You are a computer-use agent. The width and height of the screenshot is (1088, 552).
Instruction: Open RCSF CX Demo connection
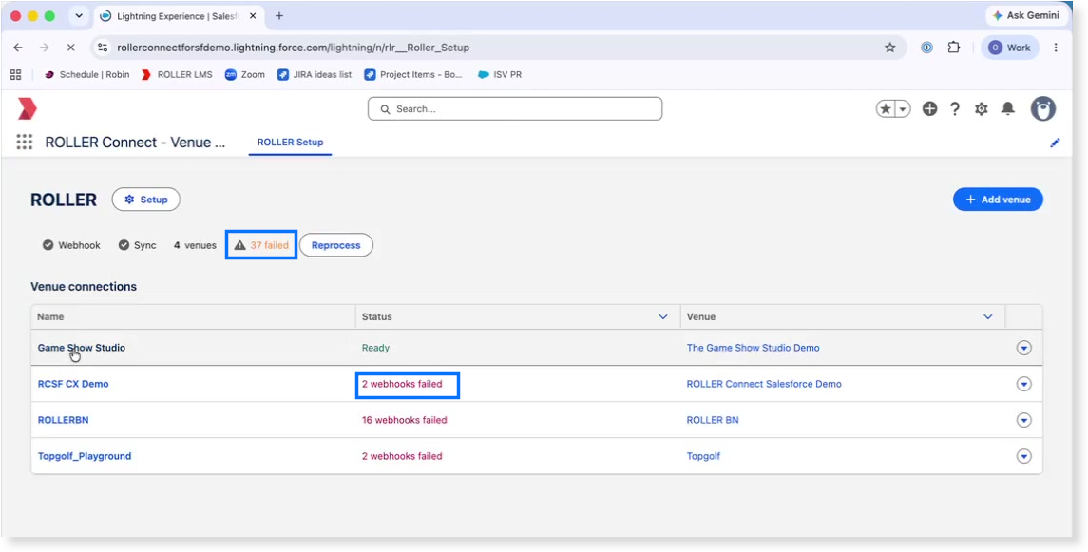[x=73, y=384]
